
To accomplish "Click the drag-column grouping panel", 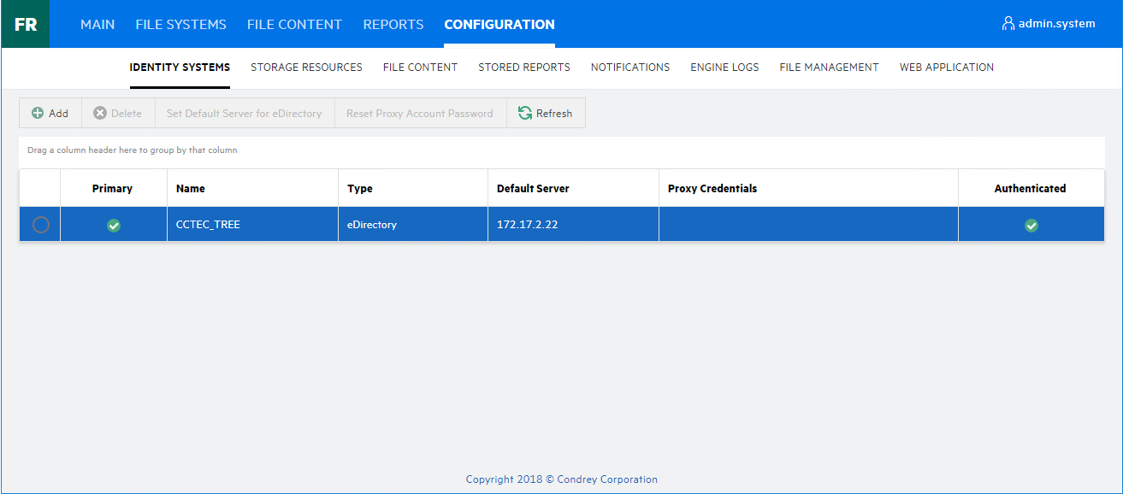I will [x=561, y=150].
